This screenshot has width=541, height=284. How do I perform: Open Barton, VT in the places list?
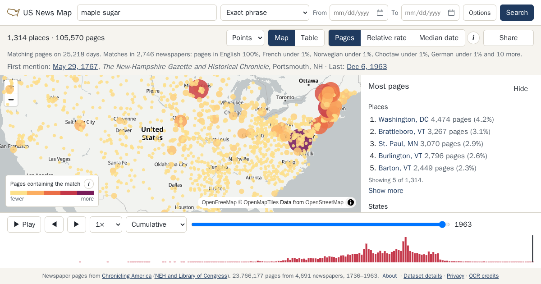[x=395, y=168]
